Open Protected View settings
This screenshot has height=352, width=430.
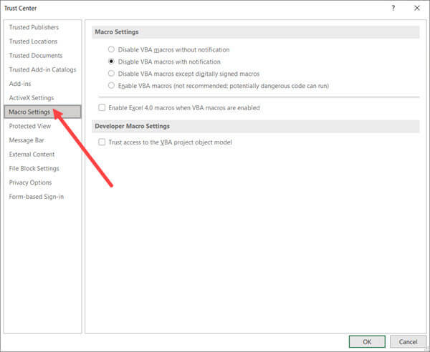point(30,126)
